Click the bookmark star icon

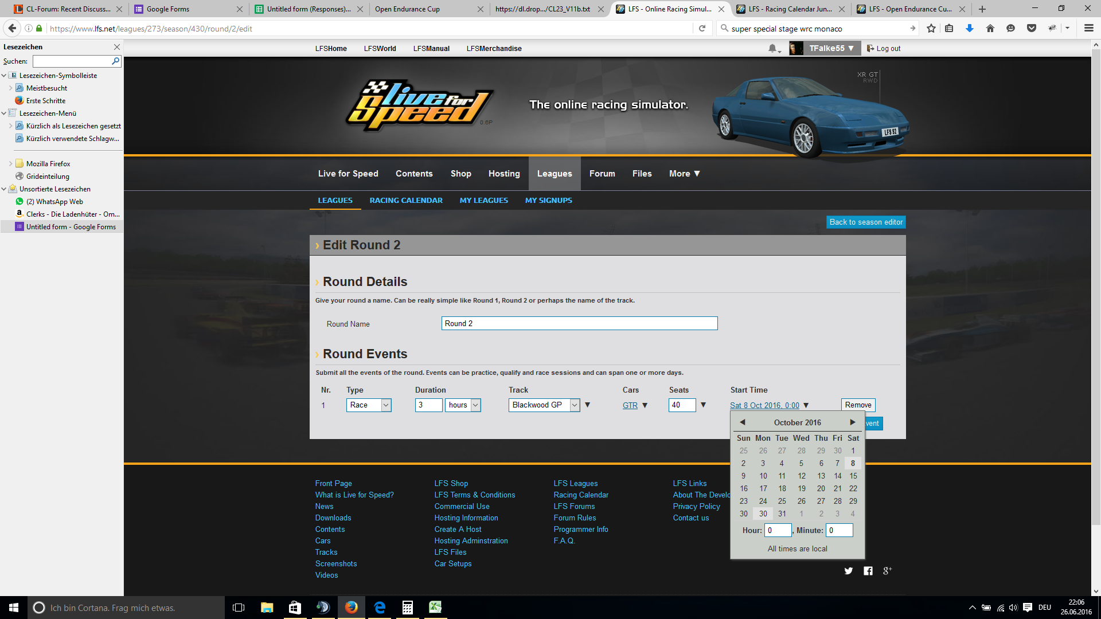(931, 29)
